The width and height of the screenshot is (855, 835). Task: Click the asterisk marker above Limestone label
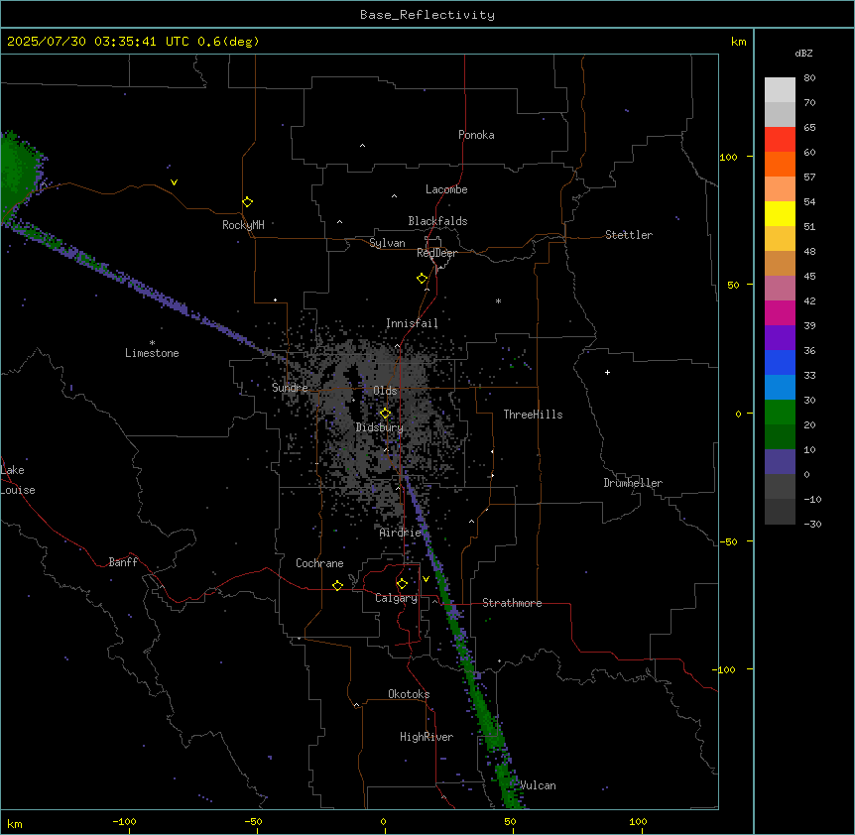tap(152, 343)
